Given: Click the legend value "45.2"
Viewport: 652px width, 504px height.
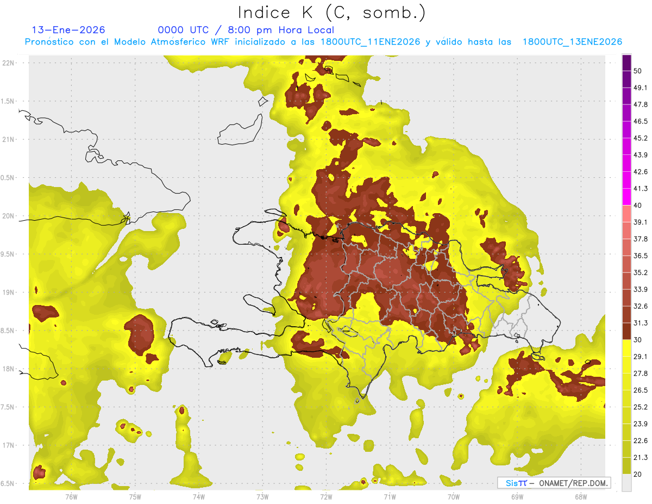Looking at the screenshot, I should pos(641,138).
